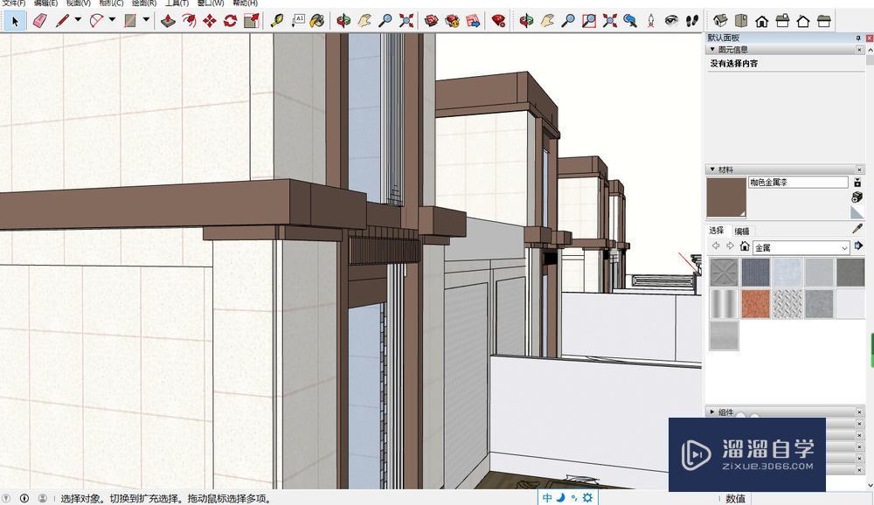The width and height of the screenshot is (874, 505).
Task: Click the brown current material swatch
Action: coord(726,197)
